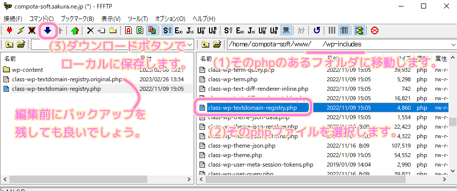Click date 2019/01/09 14:04 in remote list

349,165
